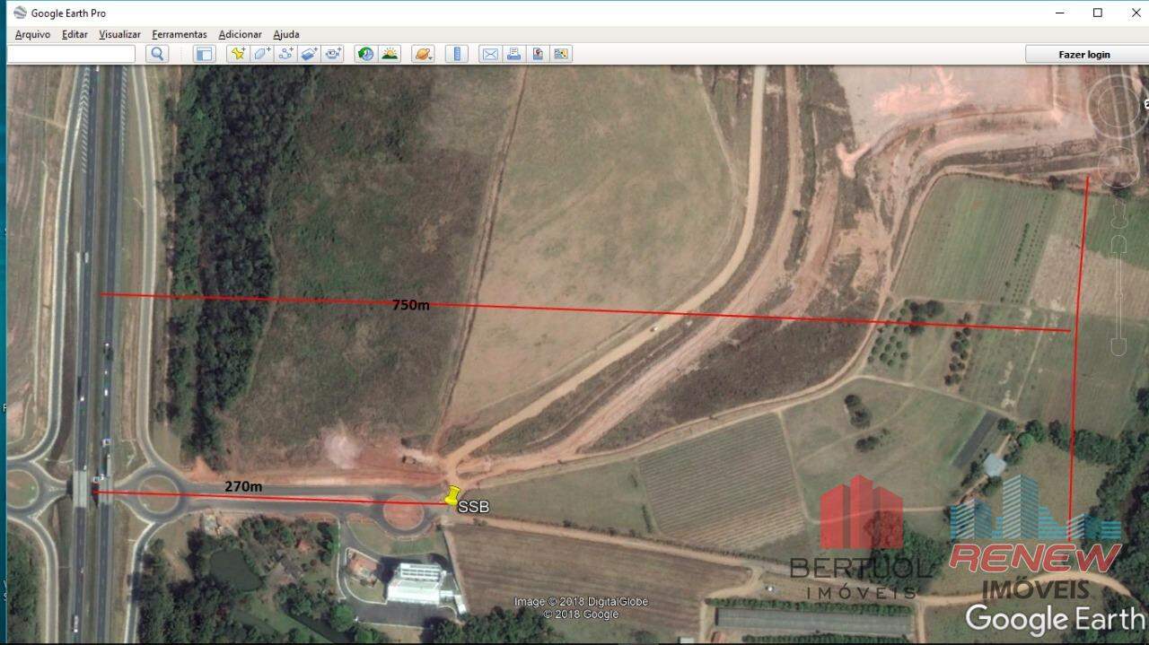Add a placemark with the pushpin tool
The width and height of the screenshot is (1149, 645).
click(238, 54)
